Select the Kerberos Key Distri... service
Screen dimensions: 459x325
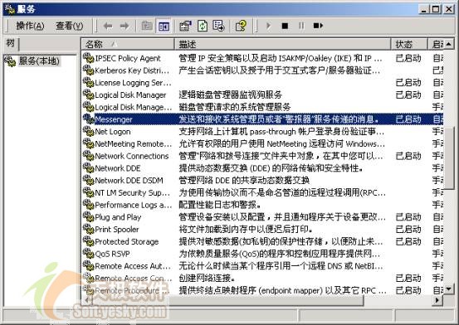click(x=132, y=70)
